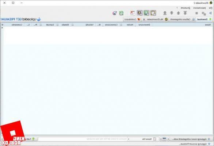Open the Strumenti menu
The height and width of the screenshot is (146, 214).
[186, 8]
